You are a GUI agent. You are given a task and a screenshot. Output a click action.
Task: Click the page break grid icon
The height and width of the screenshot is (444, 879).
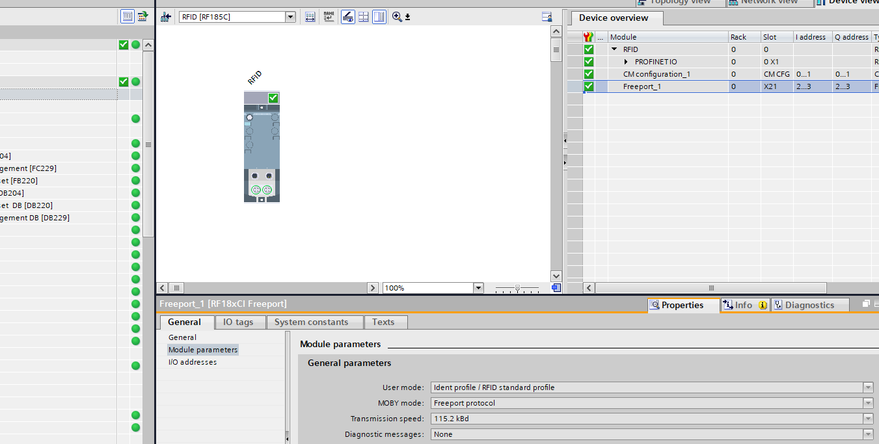(364, 17)
